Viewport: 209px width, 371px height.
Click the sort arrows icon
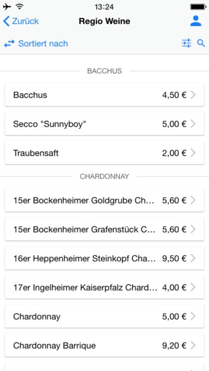click(x=9, y=44)
